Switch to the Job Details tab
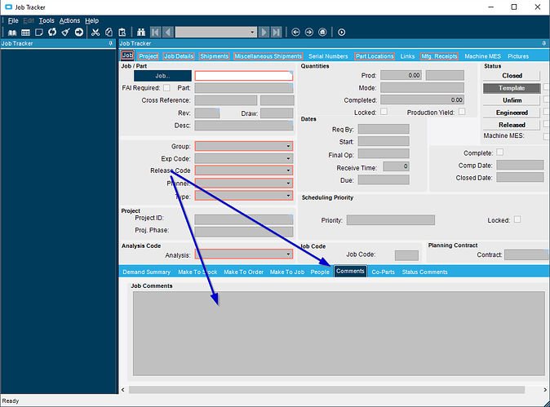The width and height of the screenshot is (550, 407). tap(179, 56)
